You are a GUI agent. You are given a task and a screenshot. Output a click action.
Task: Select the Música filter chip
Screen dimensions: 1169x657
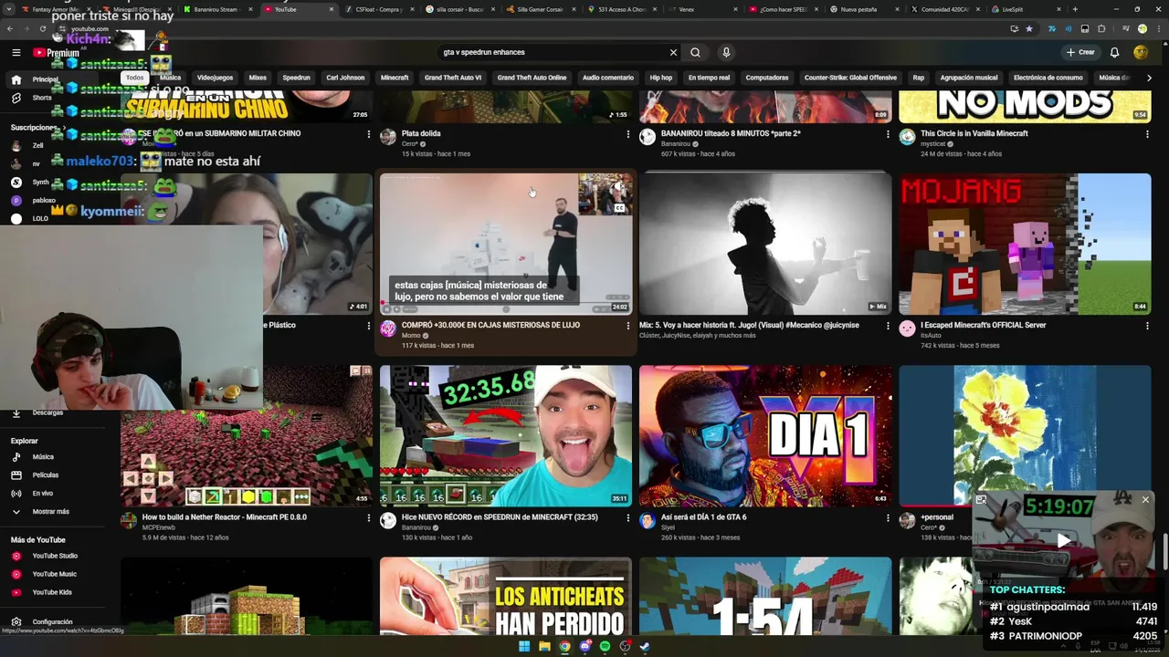[x=171, y=78]
